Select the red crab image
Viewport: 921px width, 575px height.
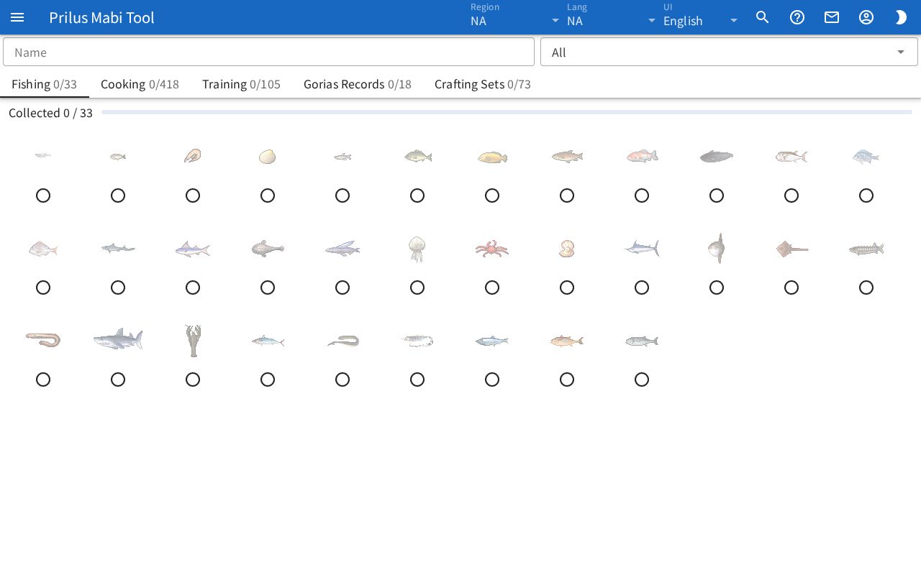coord(492,249)
